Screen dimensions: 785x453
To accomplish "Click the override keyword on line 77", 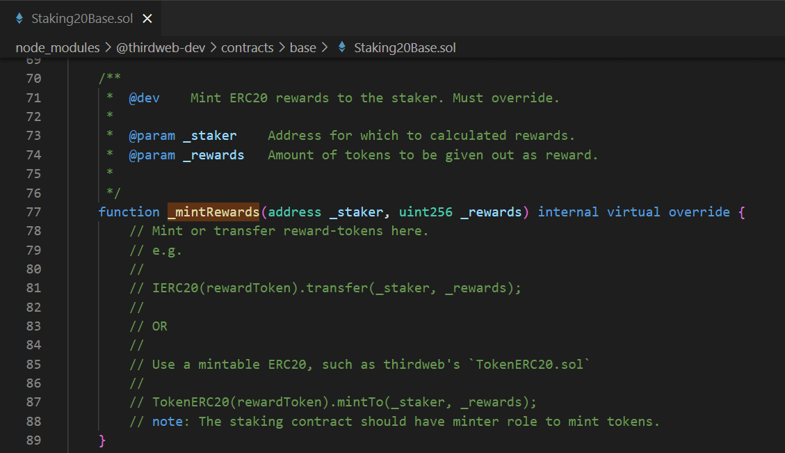I will click(699, 212).
